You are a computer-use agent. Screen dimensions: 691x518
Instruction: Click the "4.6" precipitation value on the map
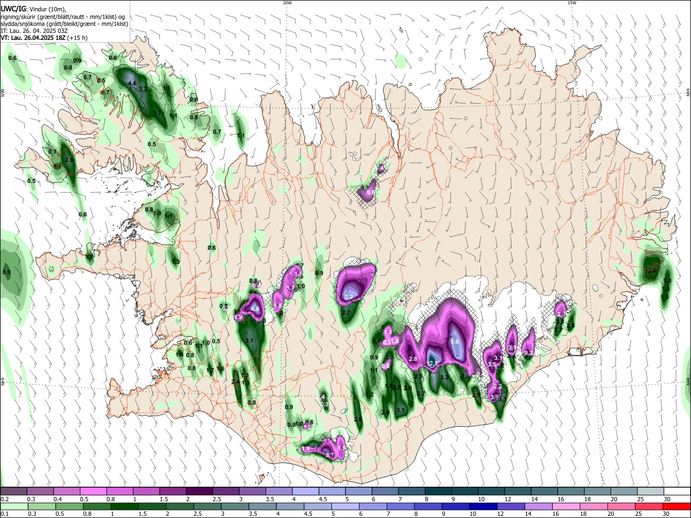coord(132,84)
